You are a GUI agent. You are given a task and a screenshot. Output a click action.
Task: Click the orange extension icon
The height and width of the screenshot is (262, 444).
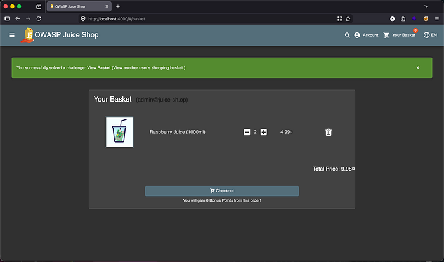(x=426, y=18)
